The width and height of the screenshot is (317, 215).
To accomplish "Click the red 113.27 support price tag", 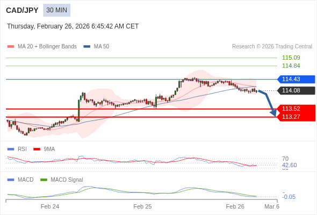I will click(x=296, y=117).
